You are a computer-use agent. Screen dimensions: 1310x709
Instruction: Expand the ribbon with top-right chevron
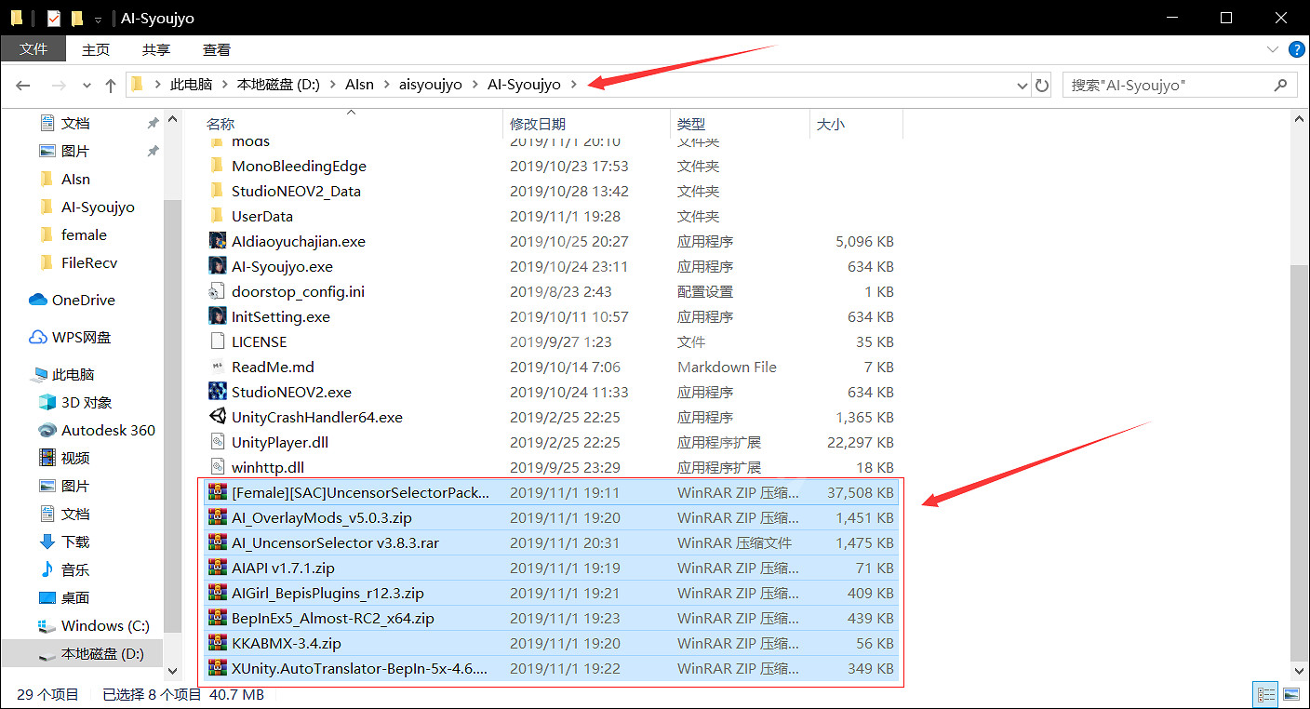pyautogui.click(x=1272, y=49)
